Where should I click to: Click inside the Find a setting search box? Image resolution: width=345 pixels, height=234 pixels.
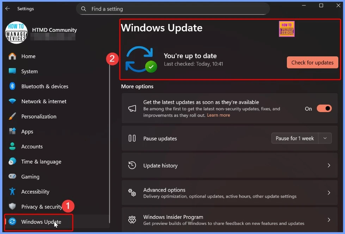click(173, 8)
